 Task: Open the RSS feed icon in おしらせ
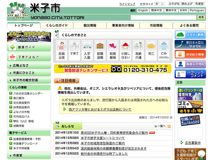[x=169, y=126]
